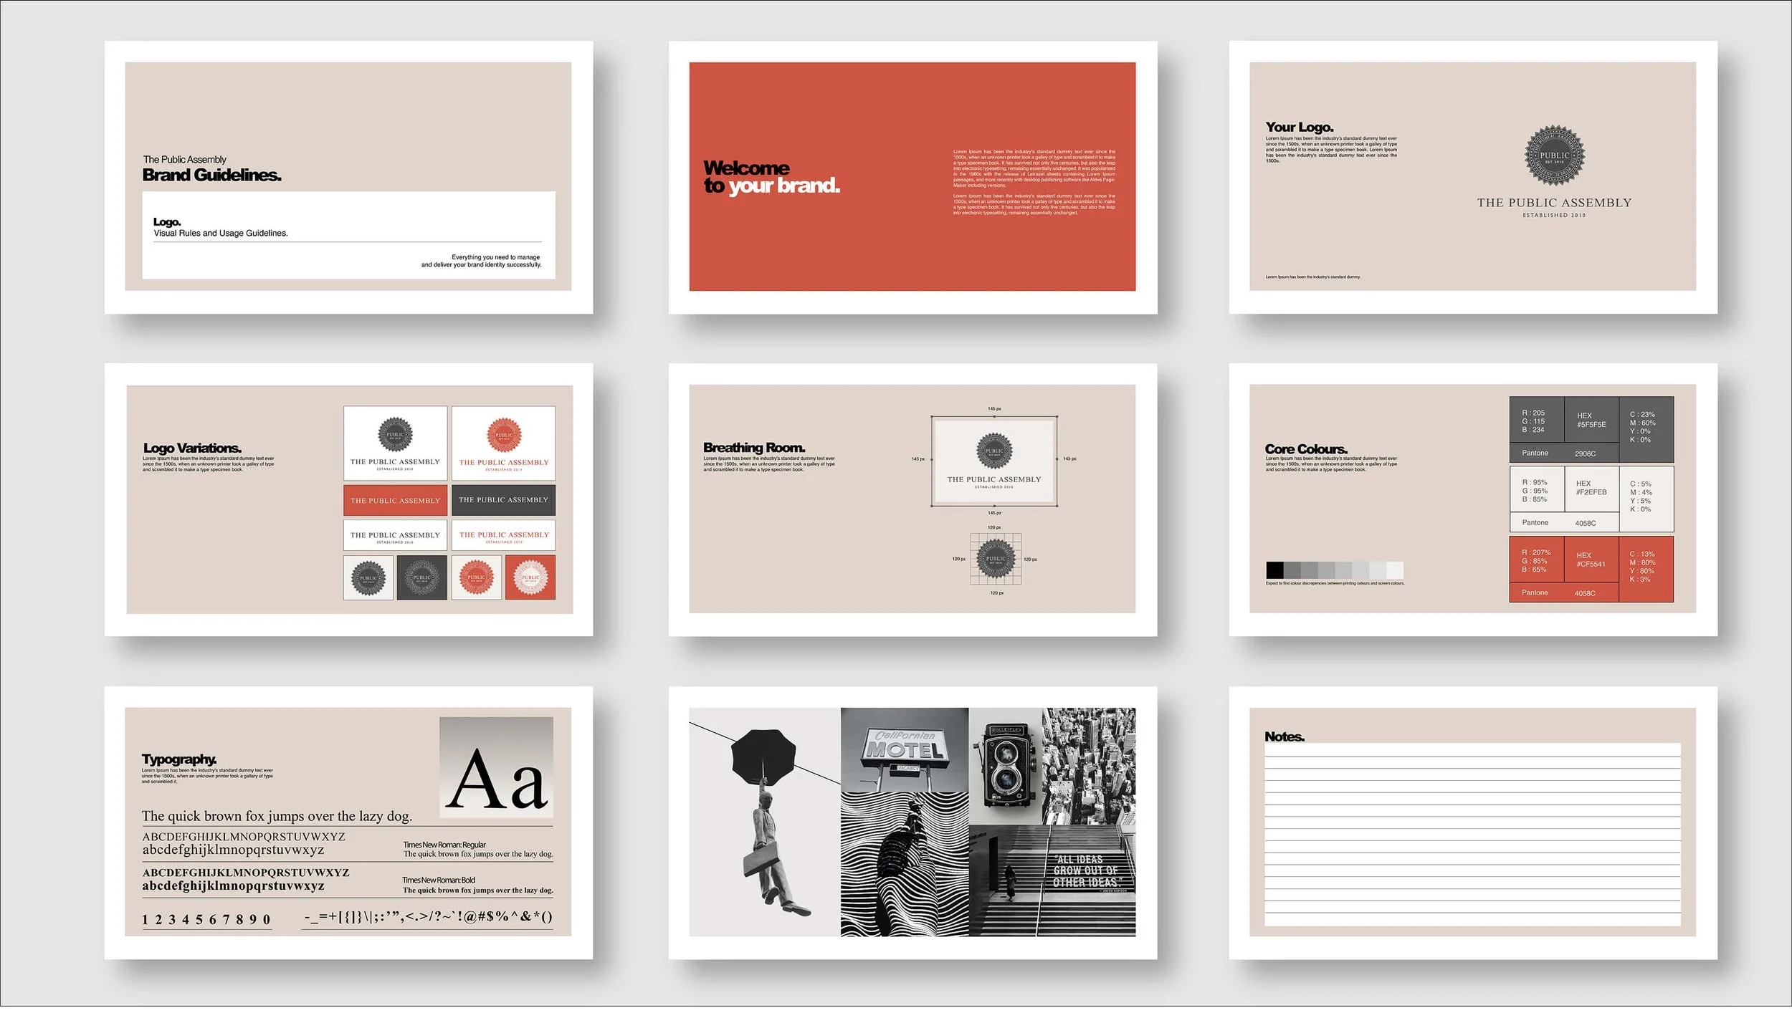Select the Notes slide with ruled lines
The image size is (1792, 1013).
click(x=1472, y=822)
